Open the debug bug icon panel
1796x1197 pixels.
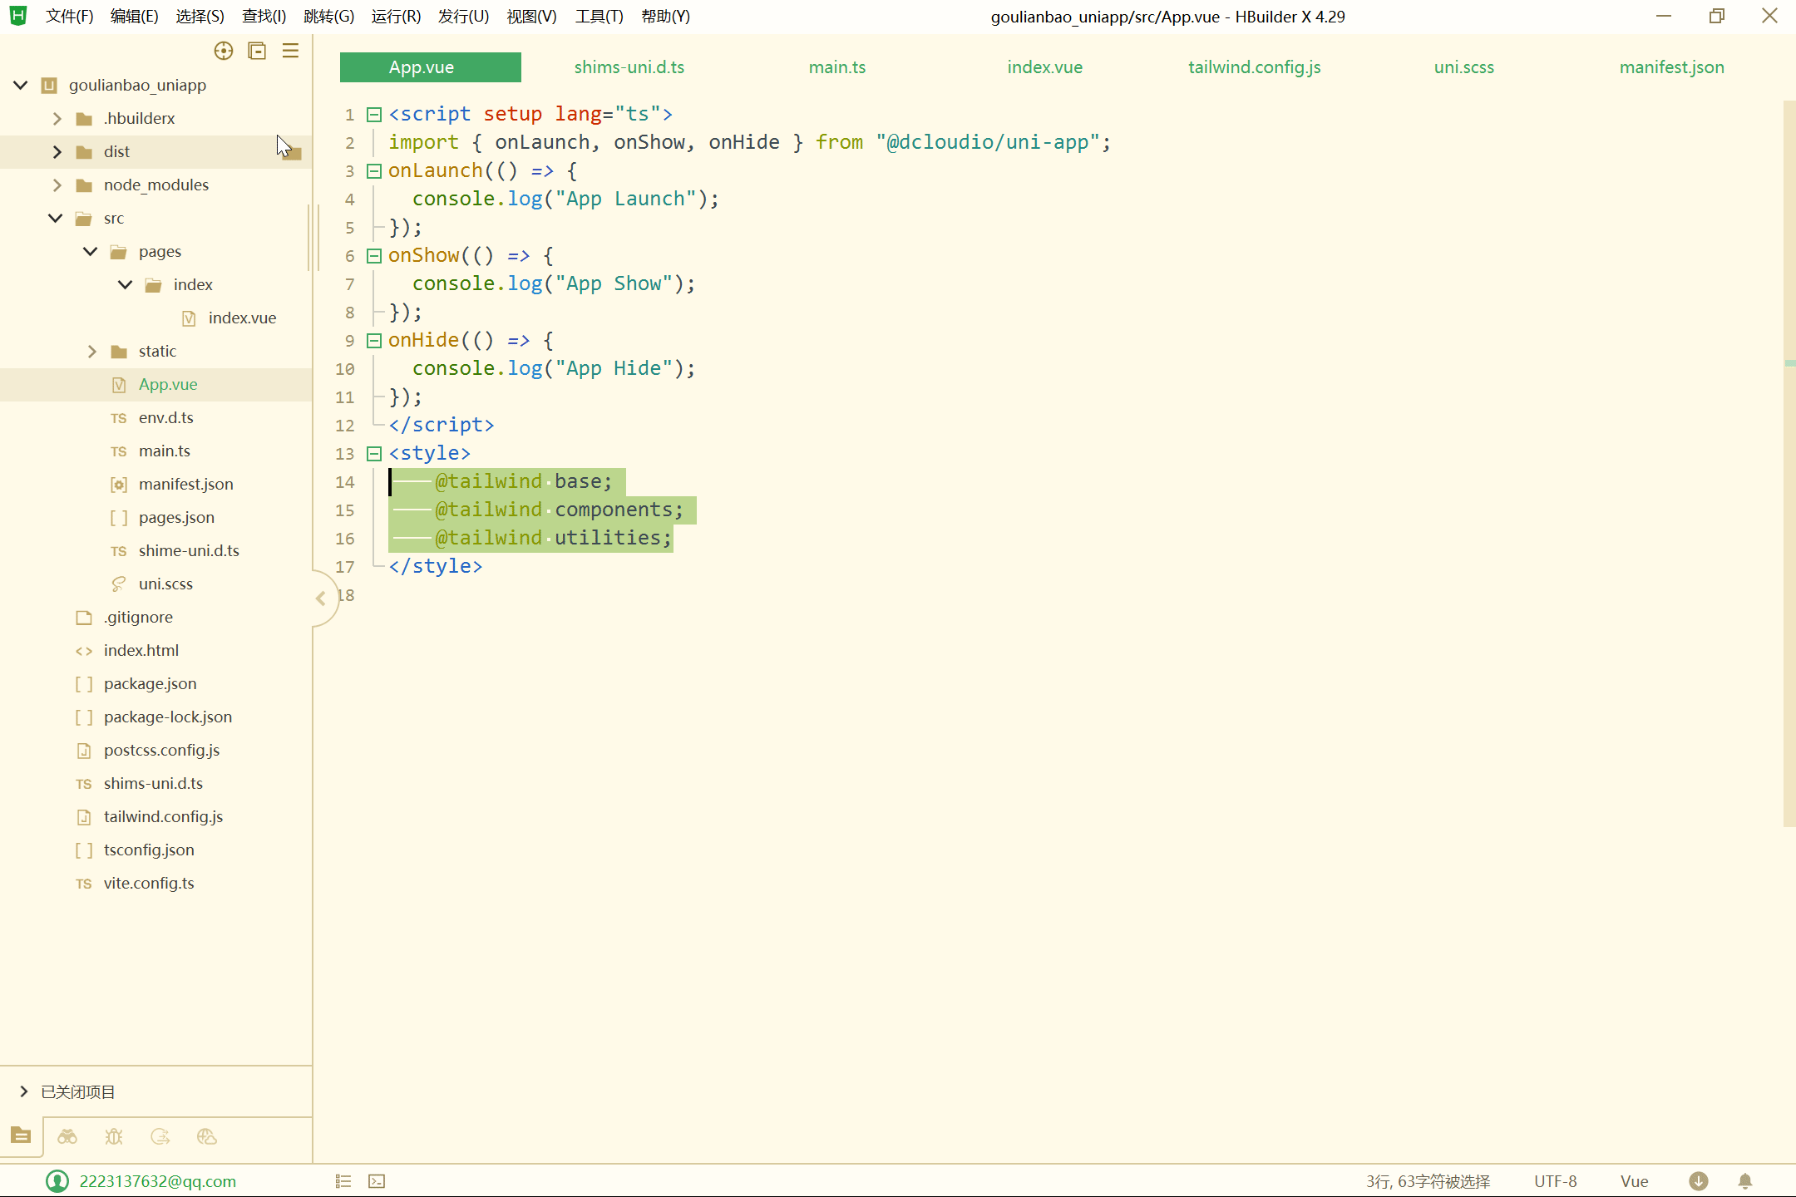coord(114,1136)
